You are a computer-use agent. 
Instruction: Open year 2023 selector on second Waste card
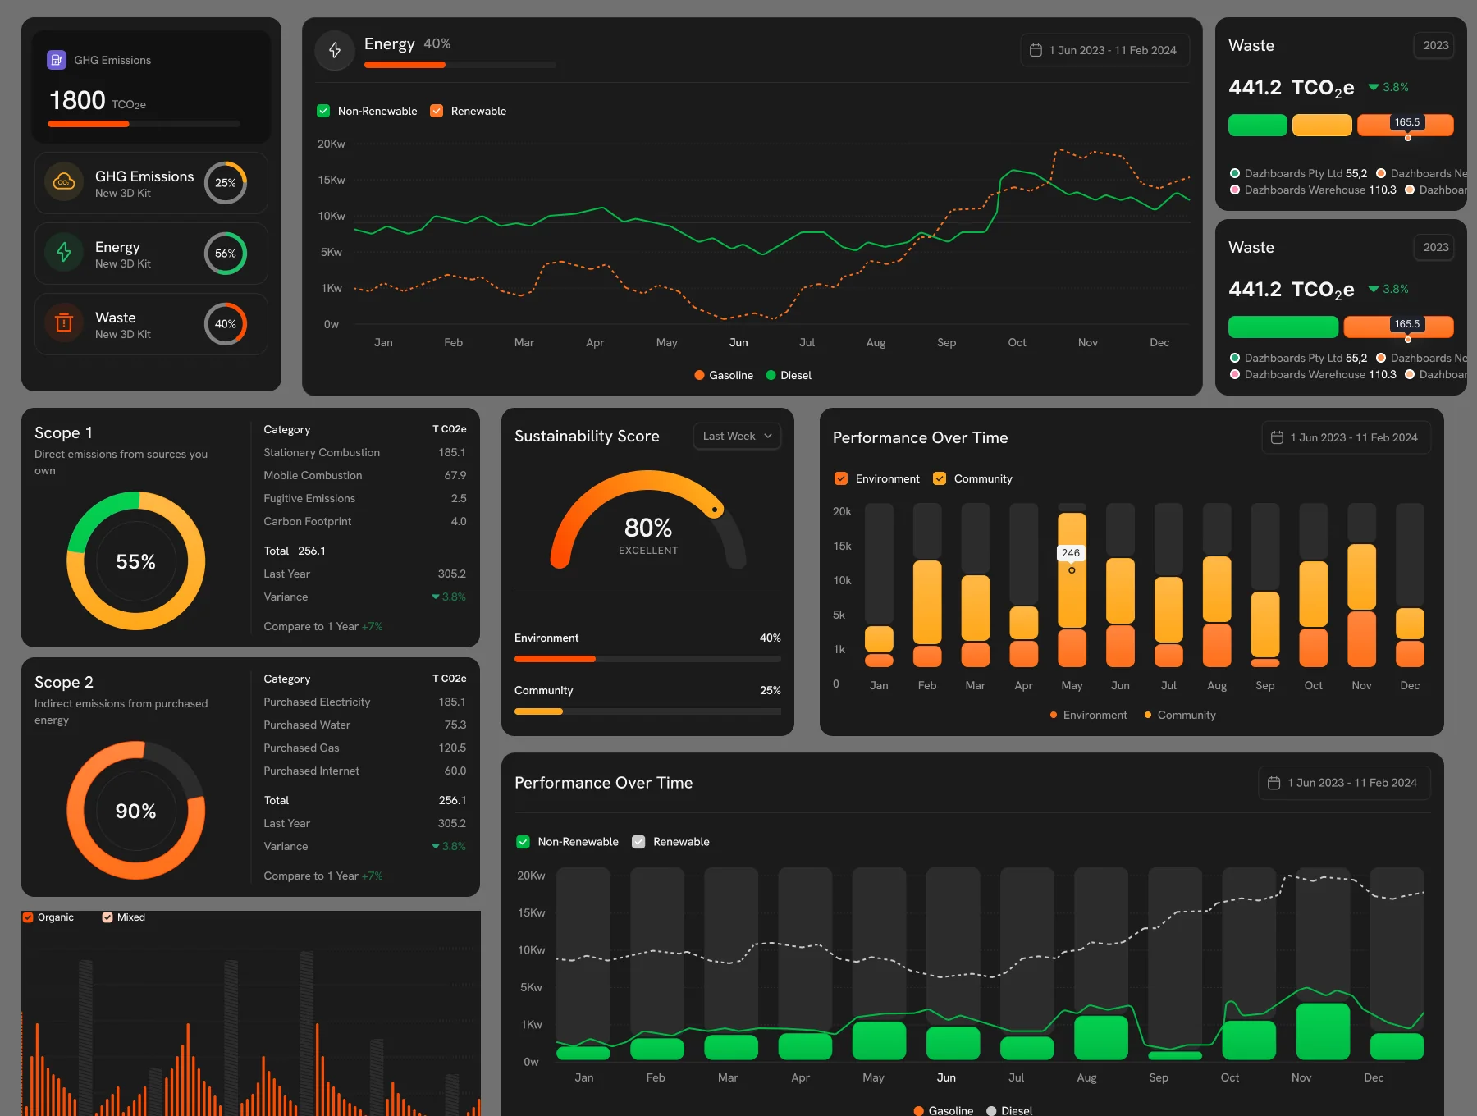pyautogui.click(x=1434, y=247)
